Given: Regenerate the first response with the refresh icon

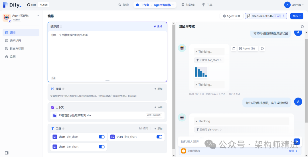Looking at the screenshot, I should [x=262, y=49].
